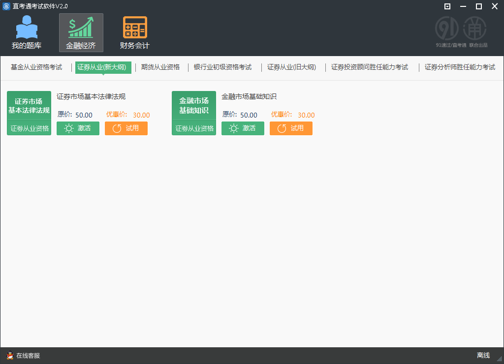Image resolution: width=504 pixels, height=364 pixels.
Task: Activate 证券市场基本法律法规 with 激活 button
Action: click(78, 128)
